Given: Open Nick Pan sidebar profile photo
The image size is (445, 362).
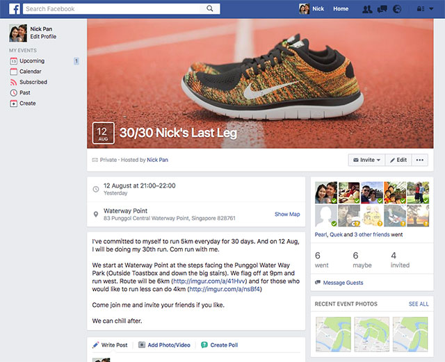Looking at the screenshot, I should tap(18, 33).
